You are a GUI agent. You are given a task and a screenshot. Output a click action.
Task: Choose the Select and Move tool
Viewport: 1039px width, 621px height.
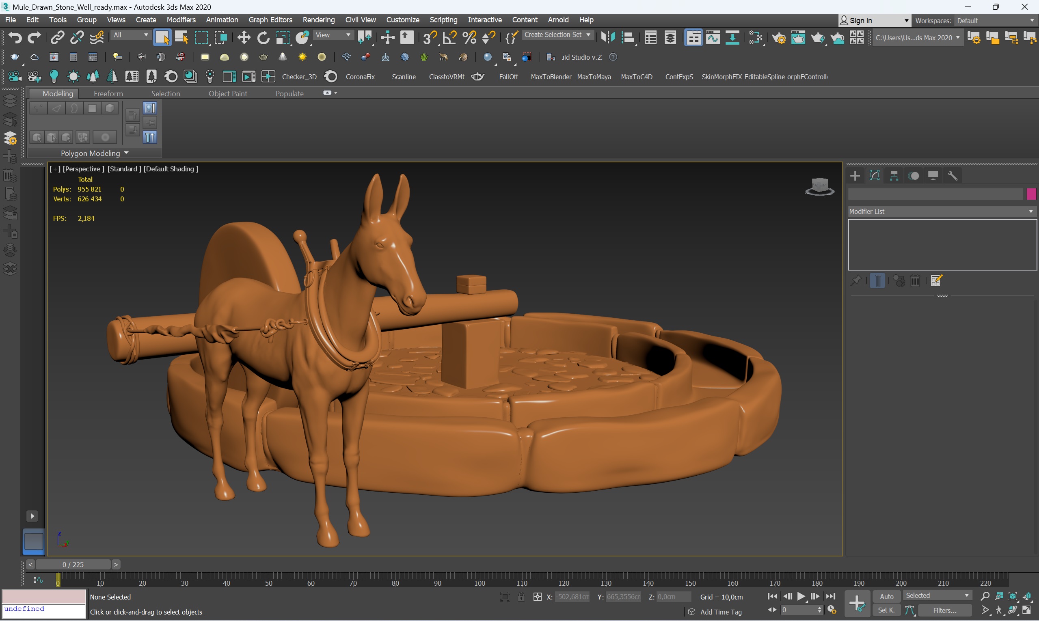[x=244, y=38]
